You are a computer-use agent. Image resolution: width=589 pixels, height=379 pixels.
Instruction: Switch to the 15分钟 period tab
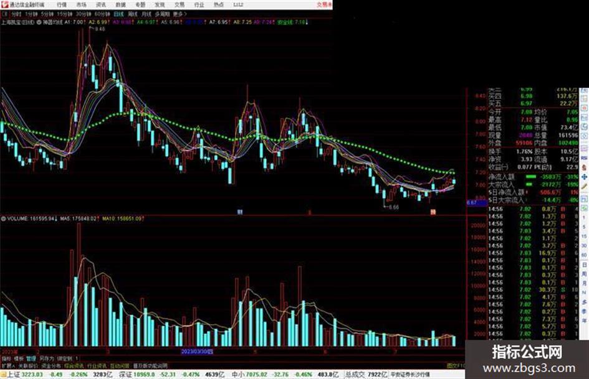(x=65, y=14)
